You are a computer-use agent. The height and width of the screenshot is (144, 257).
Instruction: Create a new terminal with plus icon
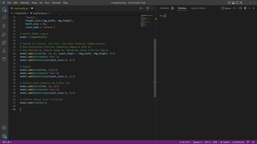click(x=234, y=8)
